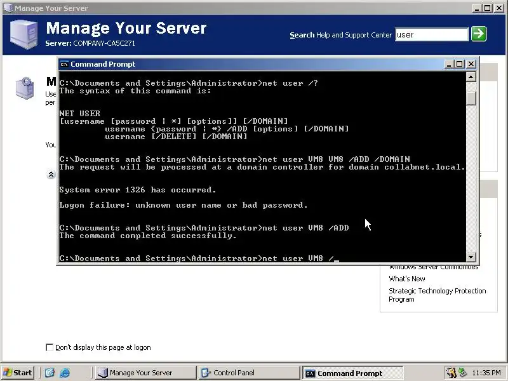Click the Show Desktop quick launch icon

[50, 373]
